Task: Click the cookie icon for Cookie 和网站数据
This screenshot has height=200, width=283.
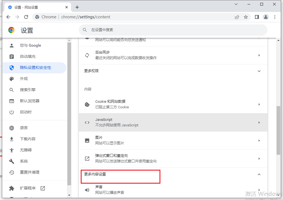Action: click(87, 104)
